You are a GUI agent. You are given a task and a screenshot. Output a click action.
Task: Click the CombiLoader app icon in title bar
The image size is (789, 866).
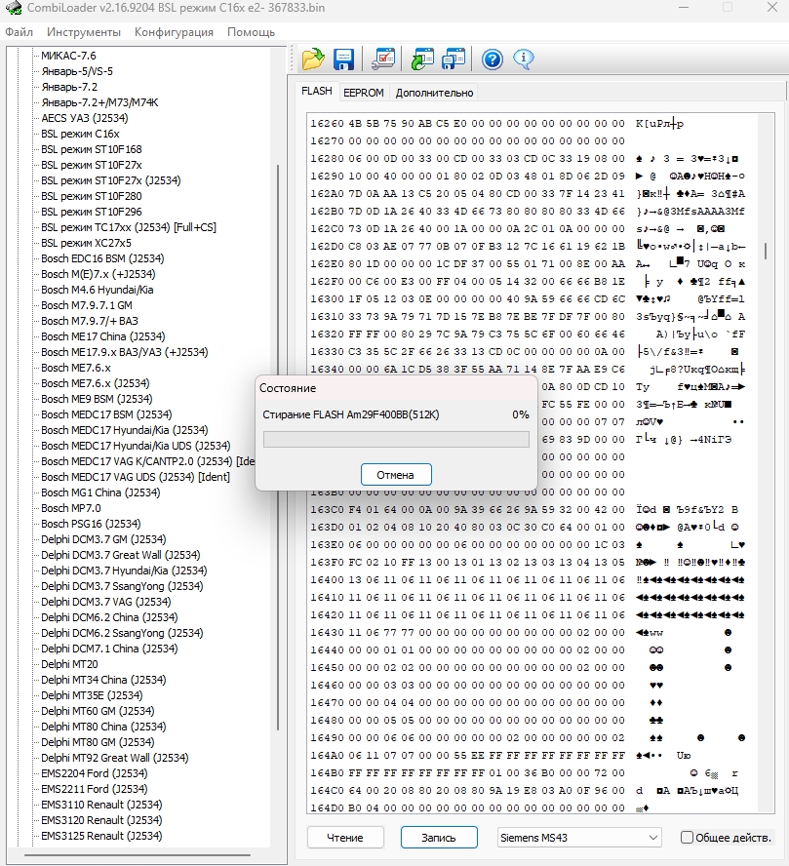(13, 9)
